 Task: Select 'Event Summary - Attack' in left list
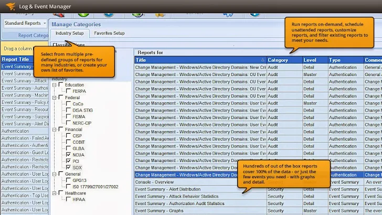pyautogui.click(x=25, y=81)
